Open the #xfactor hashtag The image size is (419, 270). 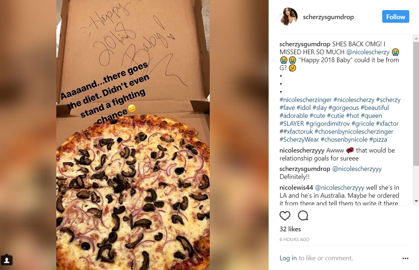pos(387,124)
